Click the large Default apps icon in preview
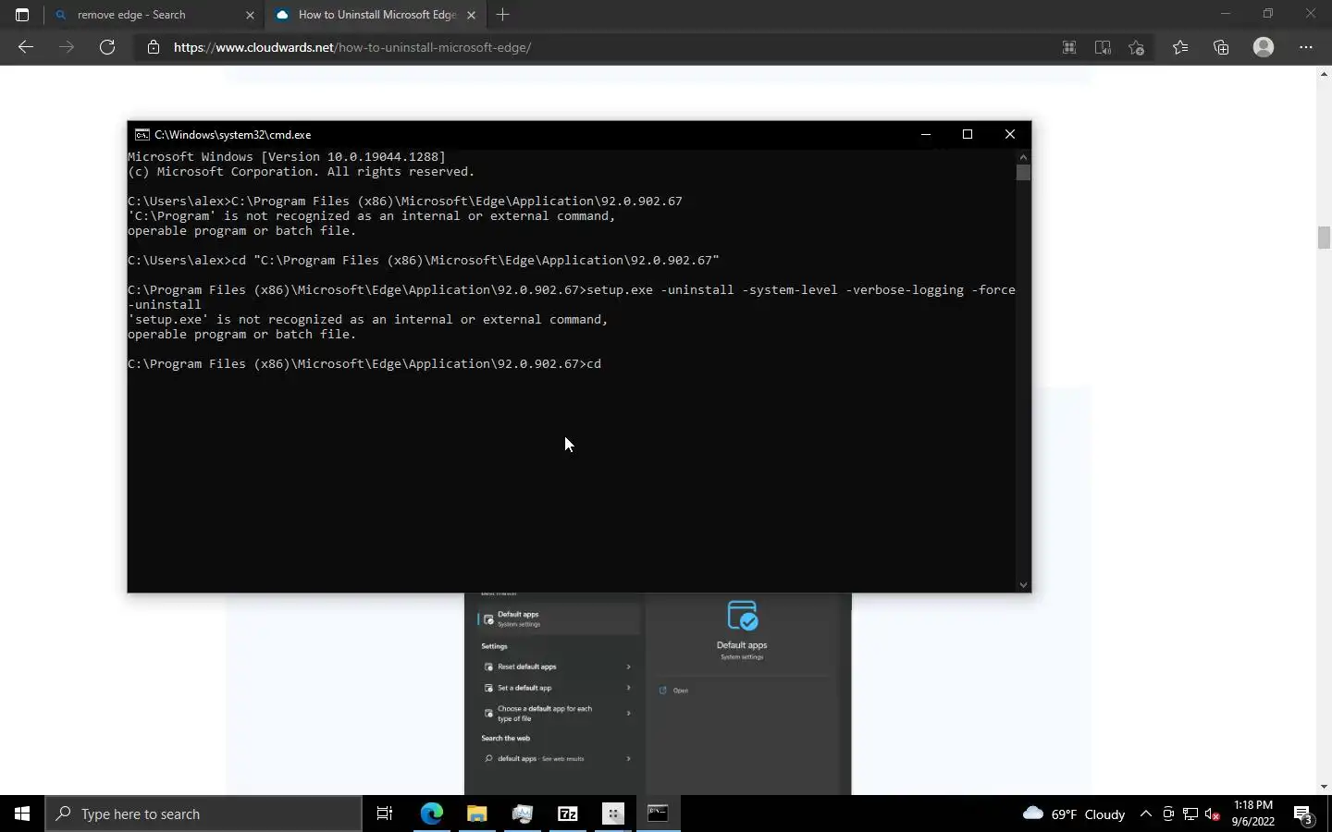This screenshot has height=832, width=1332. point(742,616)
